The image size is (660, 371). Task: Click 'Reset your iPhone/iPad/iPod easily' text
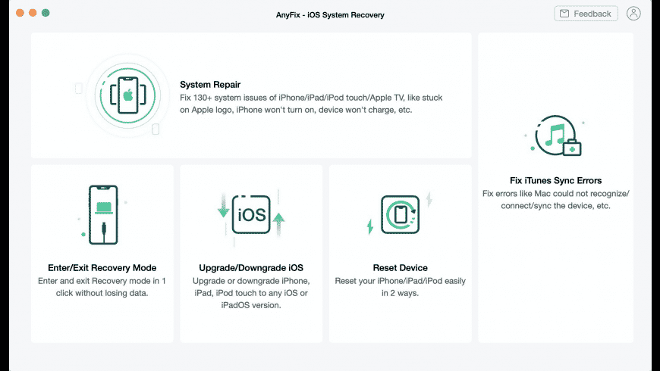[401, 281]
